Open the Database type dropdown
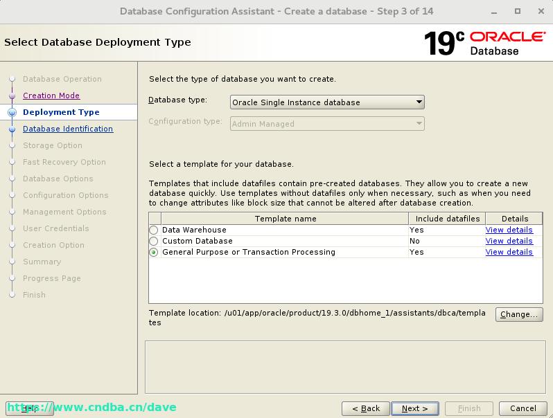Image resolution: width=553 pixels, height=418 pixels. (327, 102)
